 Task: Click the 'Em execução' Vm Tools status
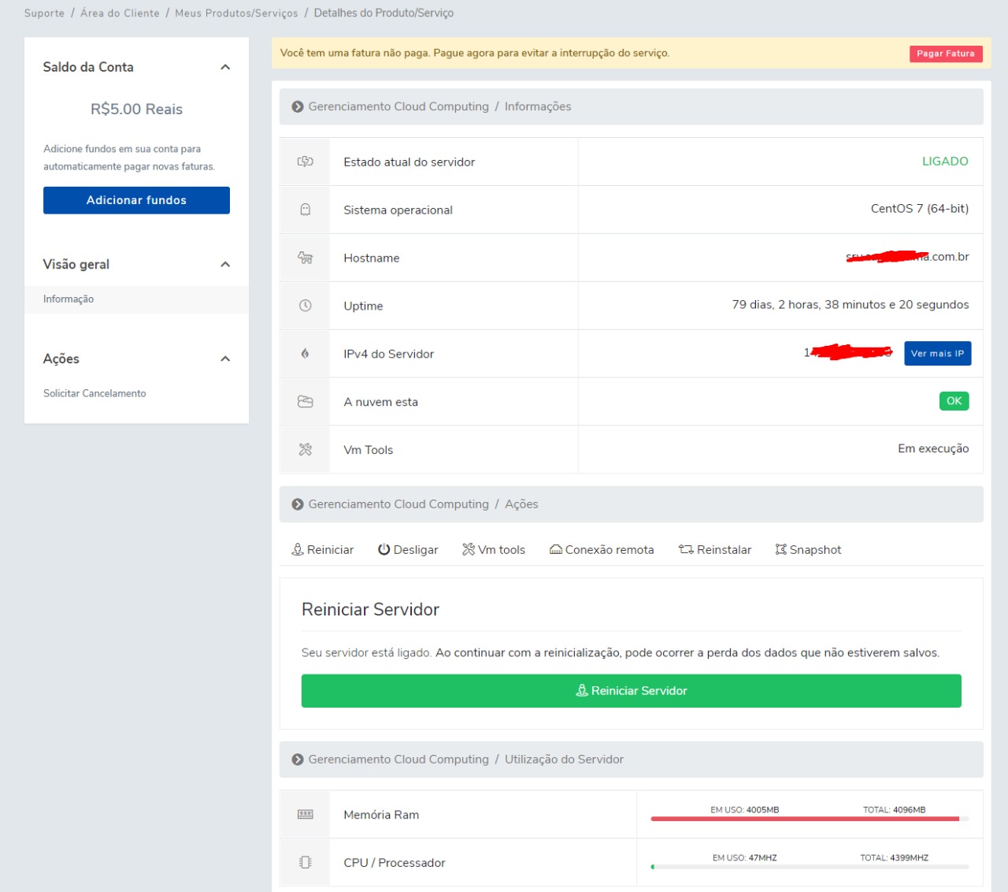point(933,448)
